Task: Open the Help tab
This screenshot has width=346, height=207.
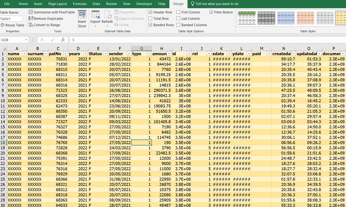Action: [x=161, y=4]
